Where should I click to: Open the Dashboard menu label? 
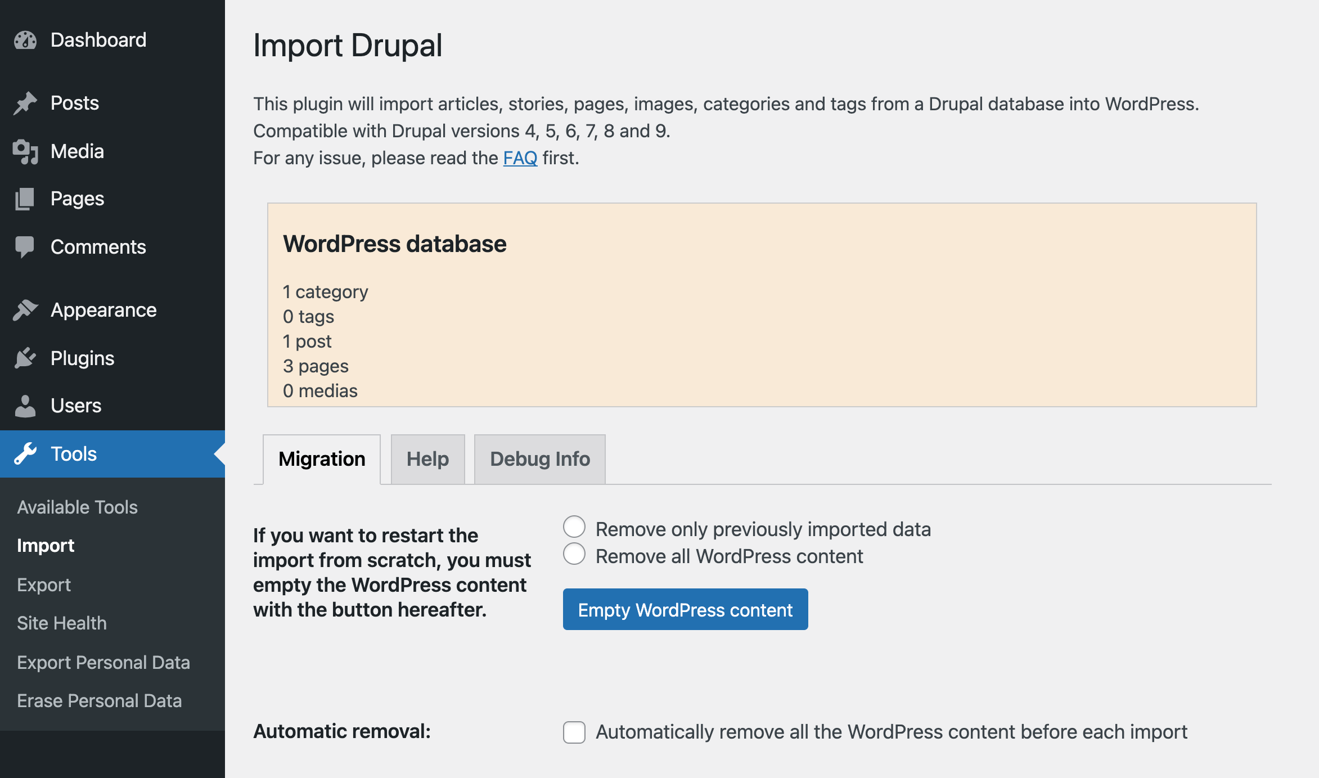pyautogui.click(x=98, y=40)
